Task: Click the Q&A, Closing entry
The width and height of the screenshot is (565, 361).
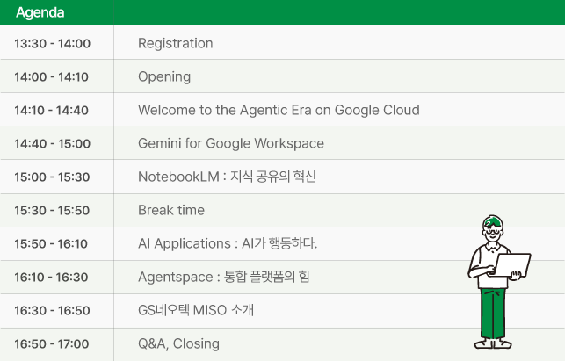Action: point(178,343)
